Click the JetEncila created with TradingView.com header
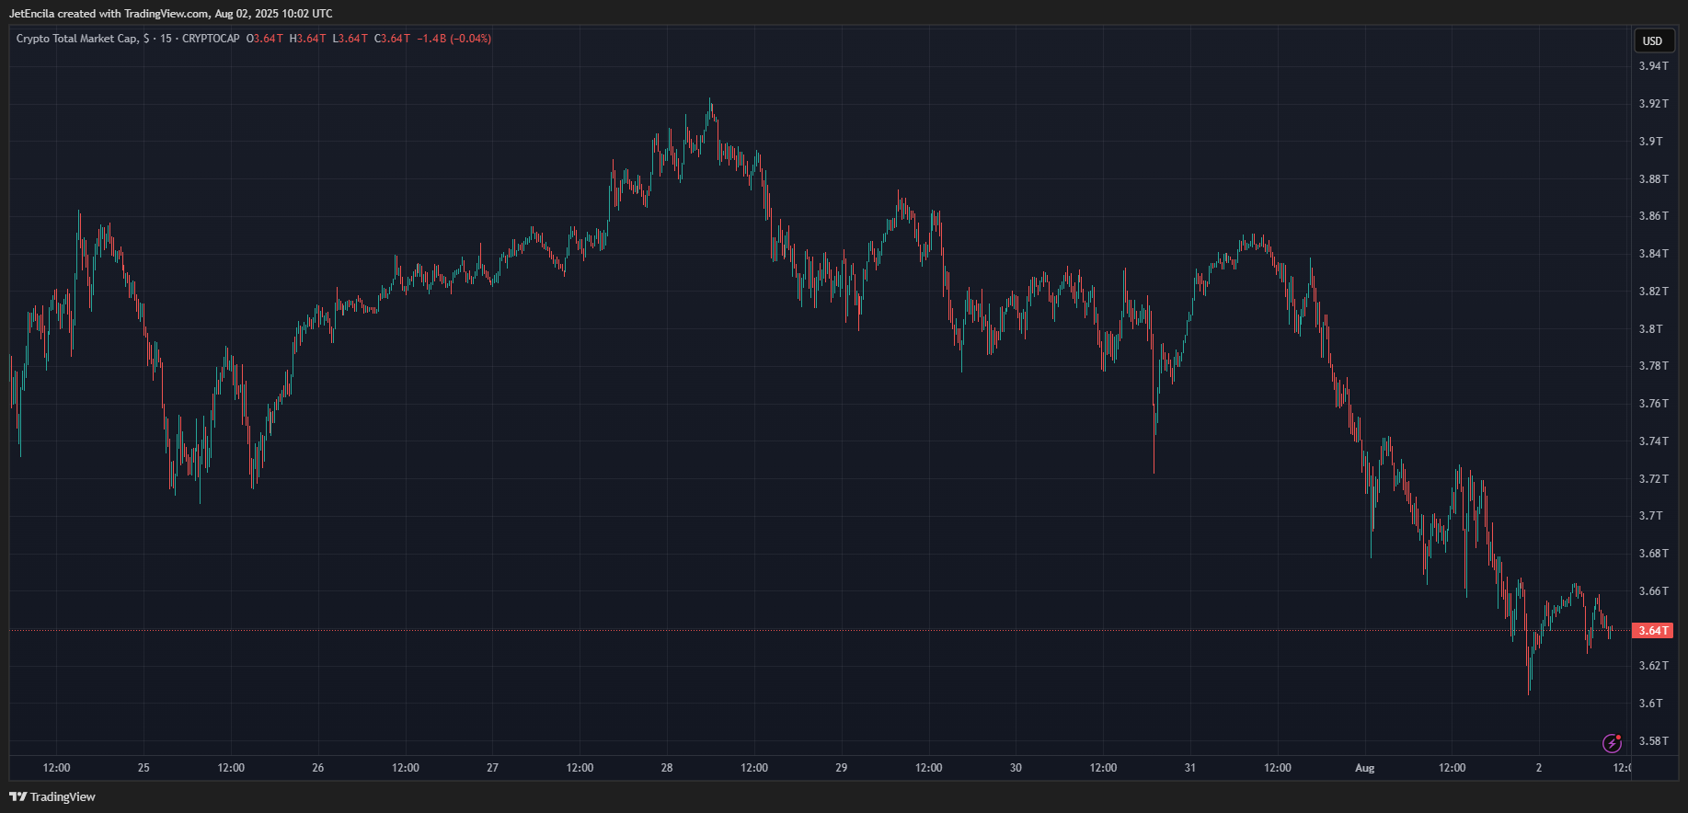This screenshot has width=1688, height=813. pyautogui.click(x=171, y=14)
